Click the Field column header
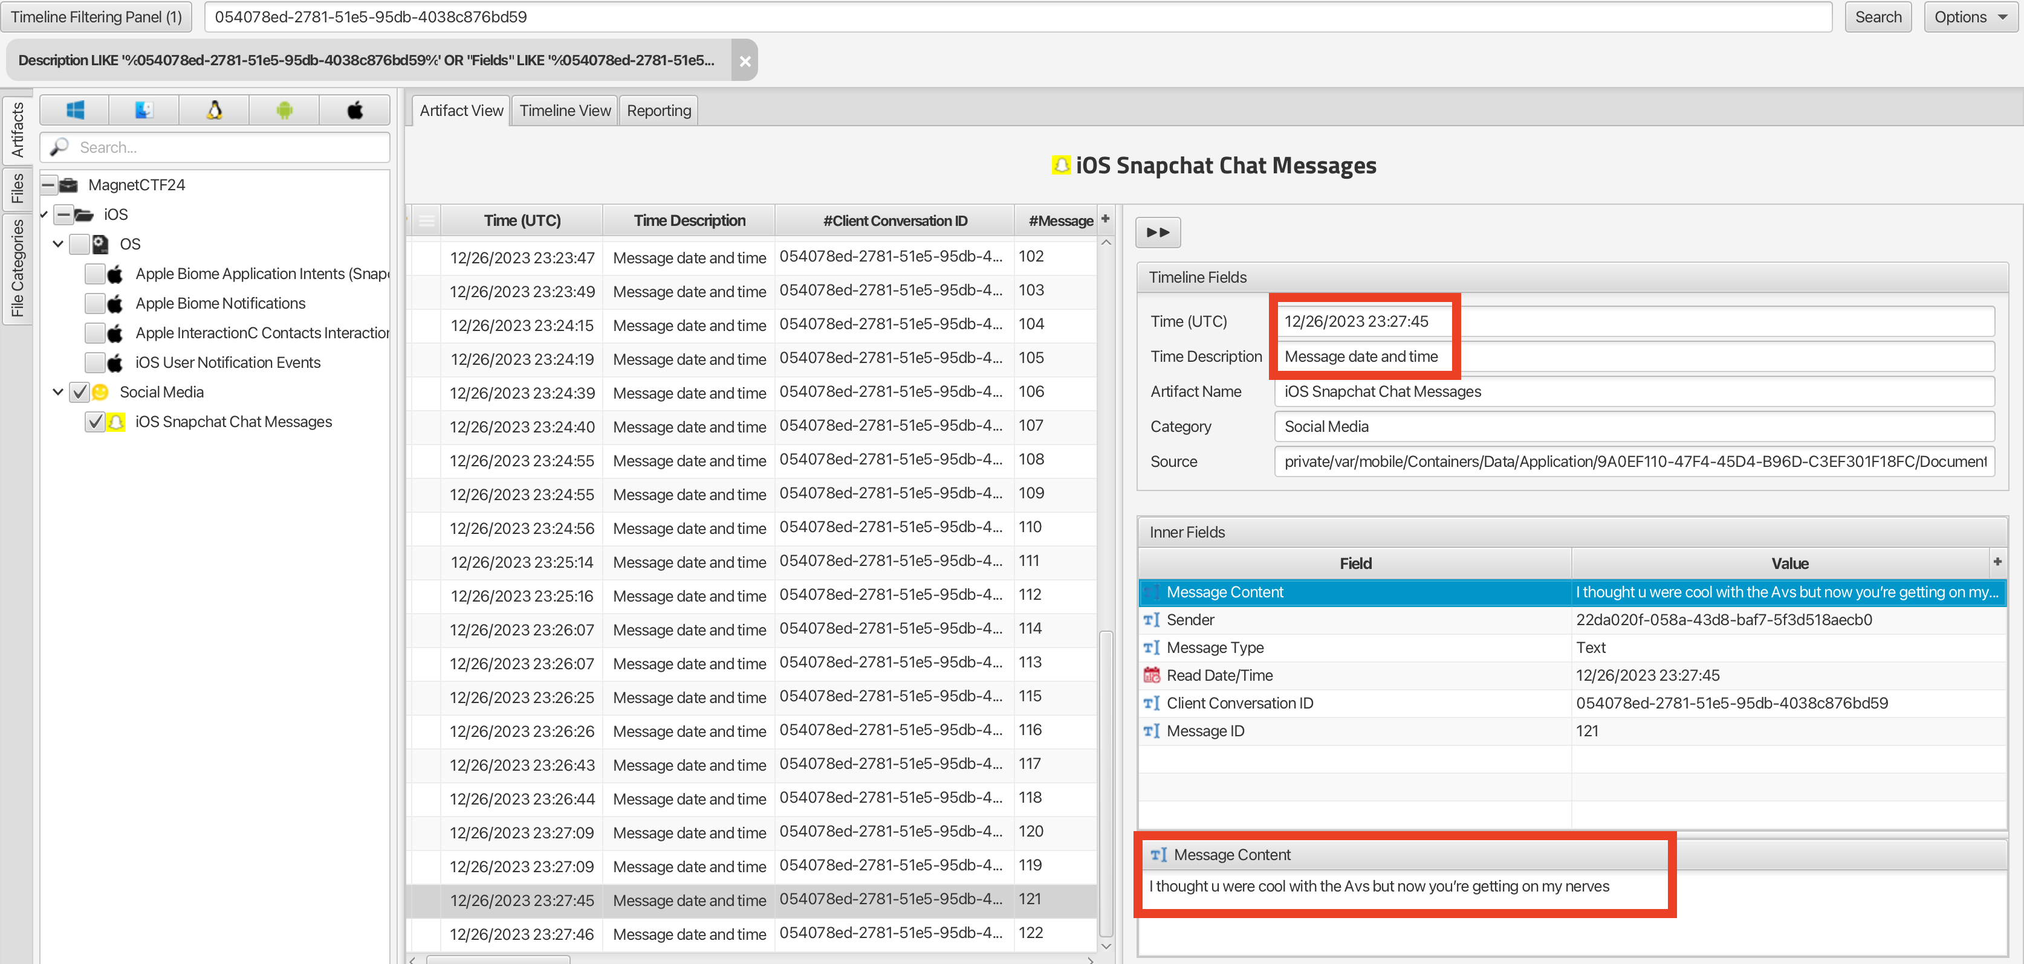The height and width of the screenshot is (964, 2024). click(1355, 564)
